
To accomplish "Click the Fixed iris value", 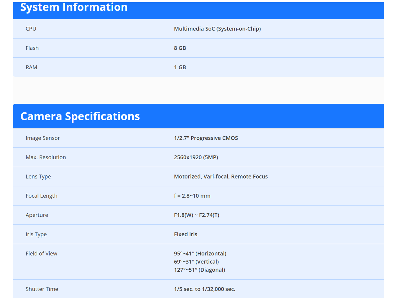I will click(185, 234).
